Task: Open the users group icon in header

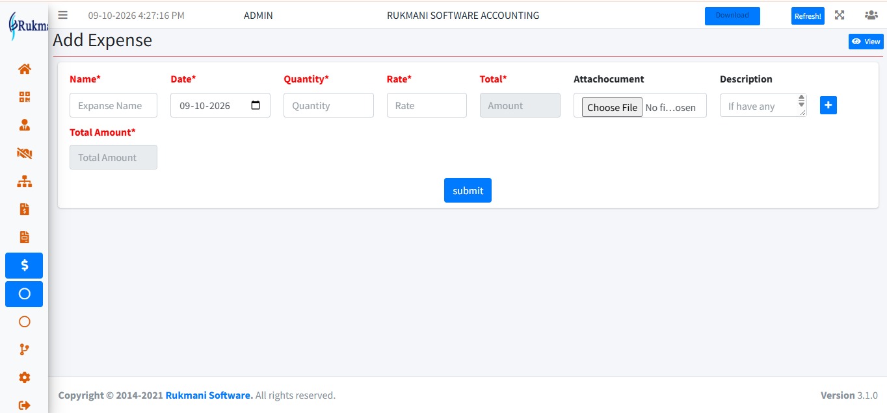Action: pos(870,15)
